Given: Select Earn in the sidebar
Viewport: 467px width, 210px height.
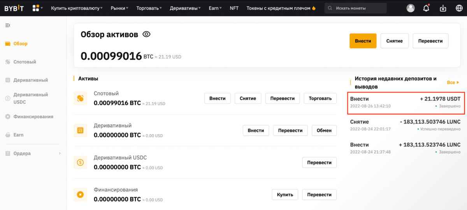Looking at the screenshot, I should coord(18,135).
